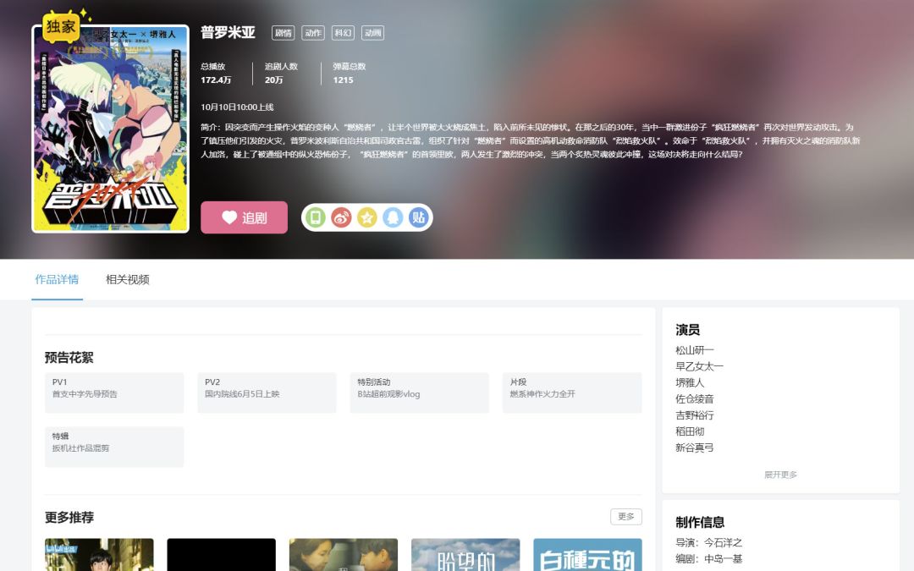Open 特别活动 B站超前观影vlog card
Image resolution: width=914 pixels, height=571 pixels.
(420, 393)
